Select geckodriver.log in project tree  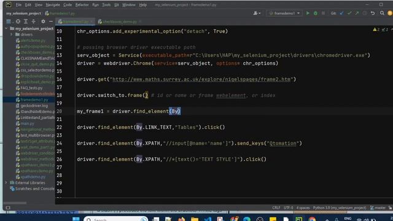[31, 106]
